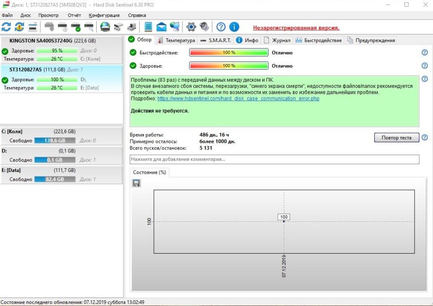Open the hdsentinel.com communication error link
Viewport: 433px width, 306px height.
click(x=238, y=98)
